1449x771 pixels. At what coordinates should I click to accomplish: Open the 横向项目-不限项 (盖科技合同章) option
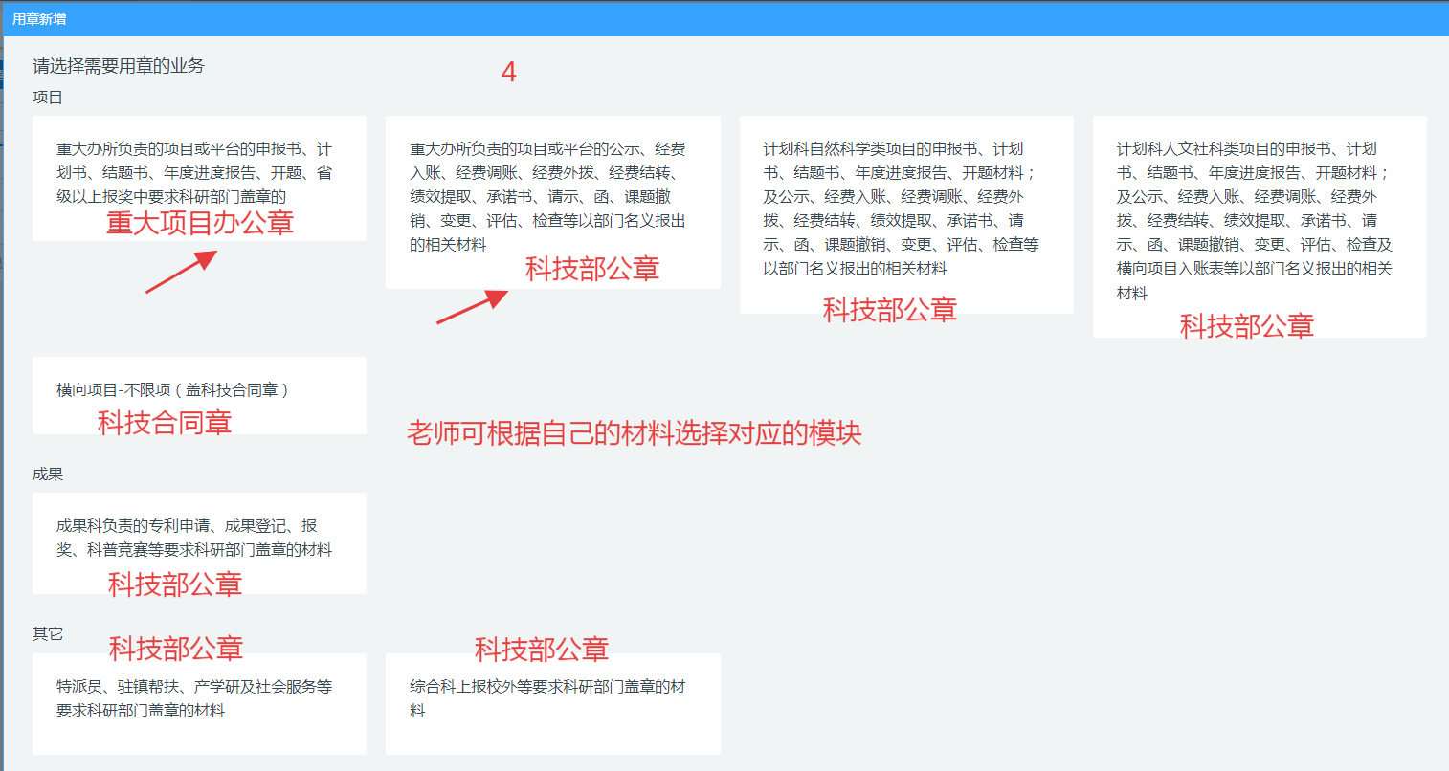coord(198,390)
